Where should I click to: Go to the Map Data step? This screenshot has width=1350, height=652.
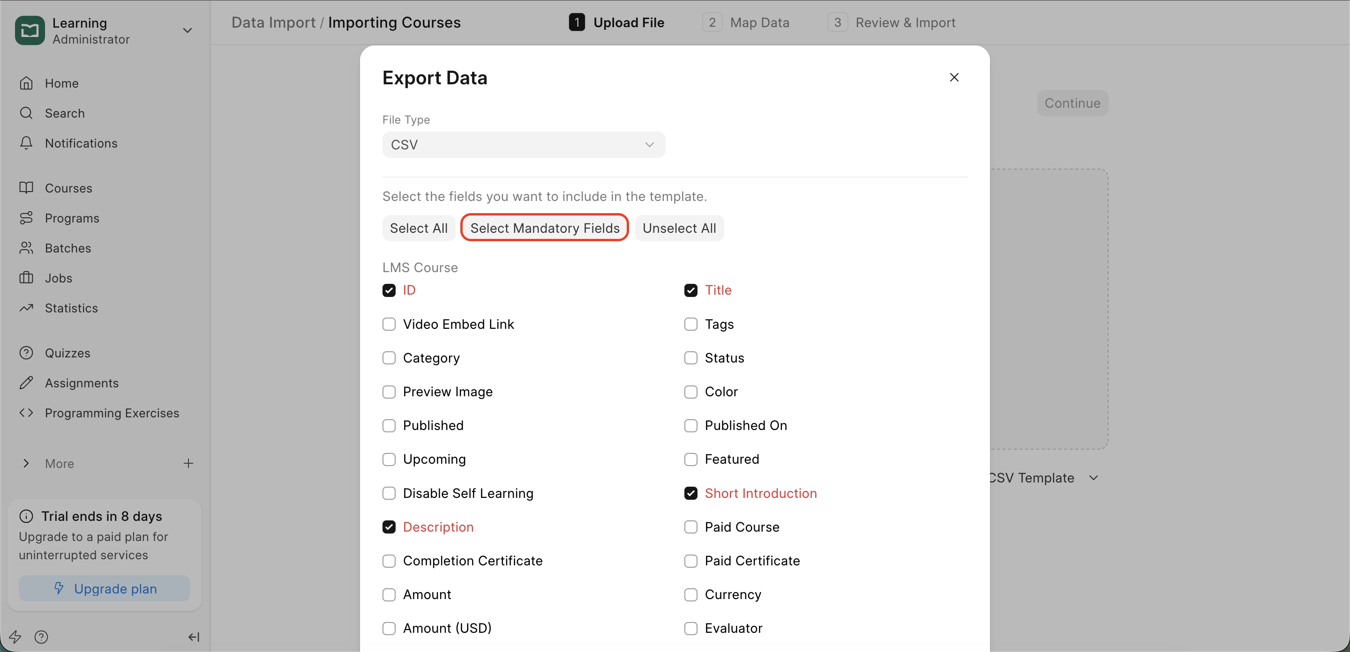pos(746,22)
